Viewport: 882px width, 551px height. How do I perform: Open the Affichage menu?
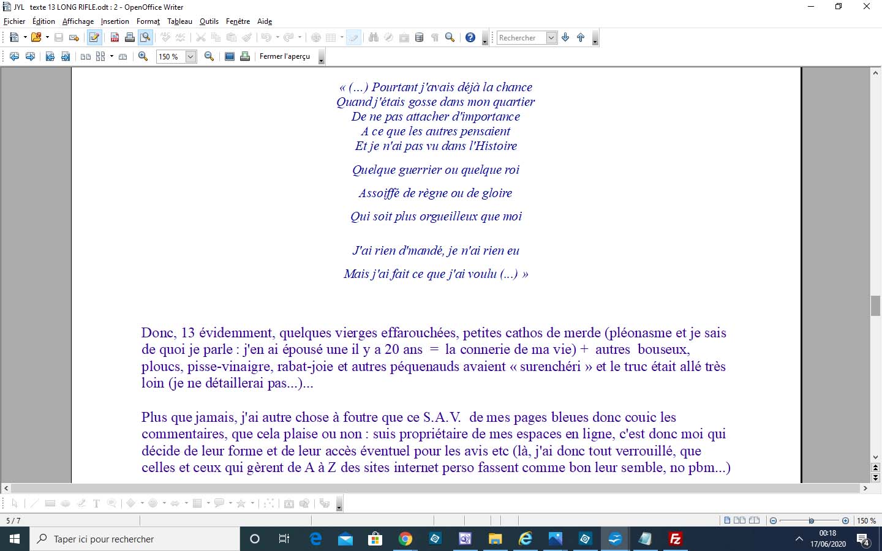click(78, 21)
